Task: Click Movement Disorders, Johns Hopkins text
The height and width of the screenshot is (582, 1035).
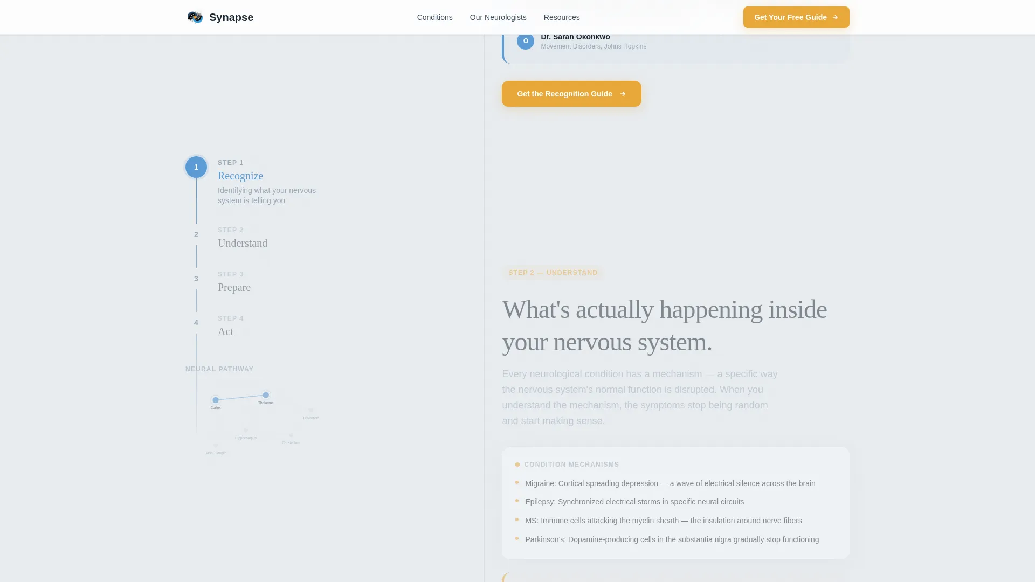Action: tap(594, 46)
